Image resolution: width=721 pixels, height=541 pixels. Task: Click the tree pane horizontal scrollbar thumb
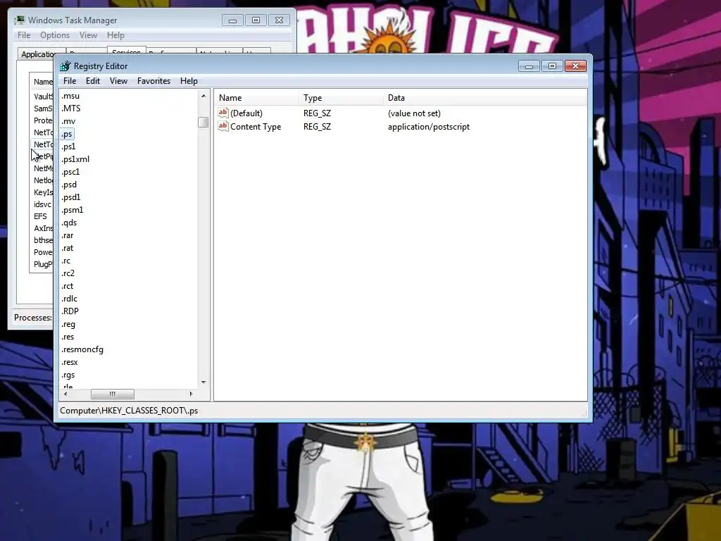[113, 394]
